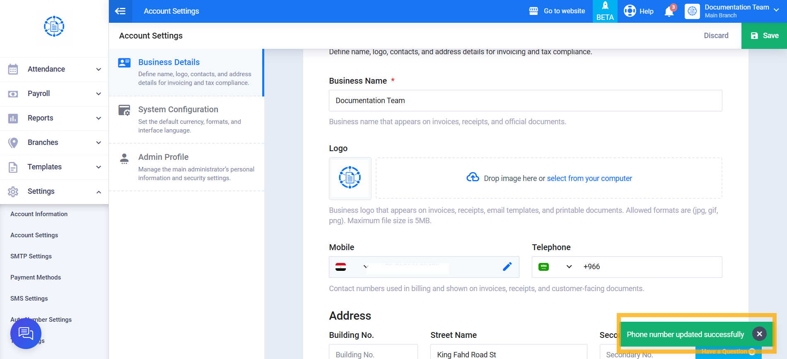Viewport: 787px width, 359px height.
Task: Click the Business Name input field
Action: (x=525, y=101)
